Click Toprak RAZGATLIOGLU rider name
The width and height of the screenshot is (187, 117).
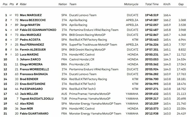37,99
